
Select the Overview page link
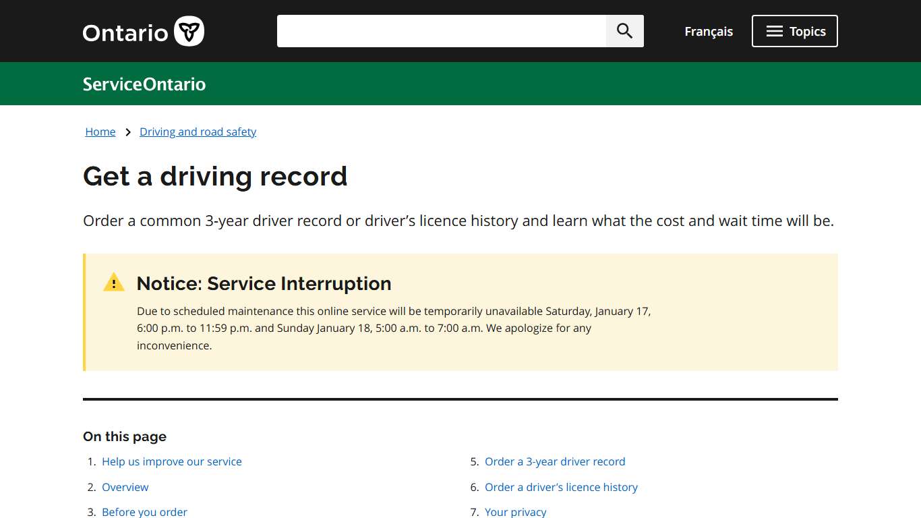pyautogui.click(x=125, y=487)
